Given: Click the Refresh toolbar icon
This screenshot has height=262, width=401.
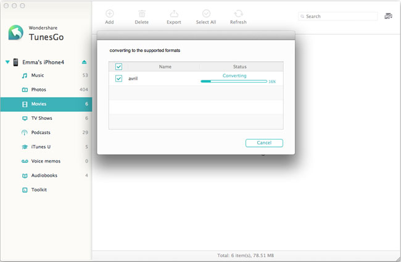Looking at the screenshot, I should pyautogui.click(x=238, y=14).
